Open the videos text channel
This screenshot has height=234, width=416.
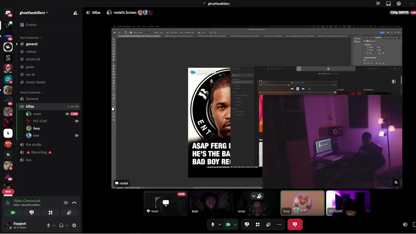click(x=49, y=52)
